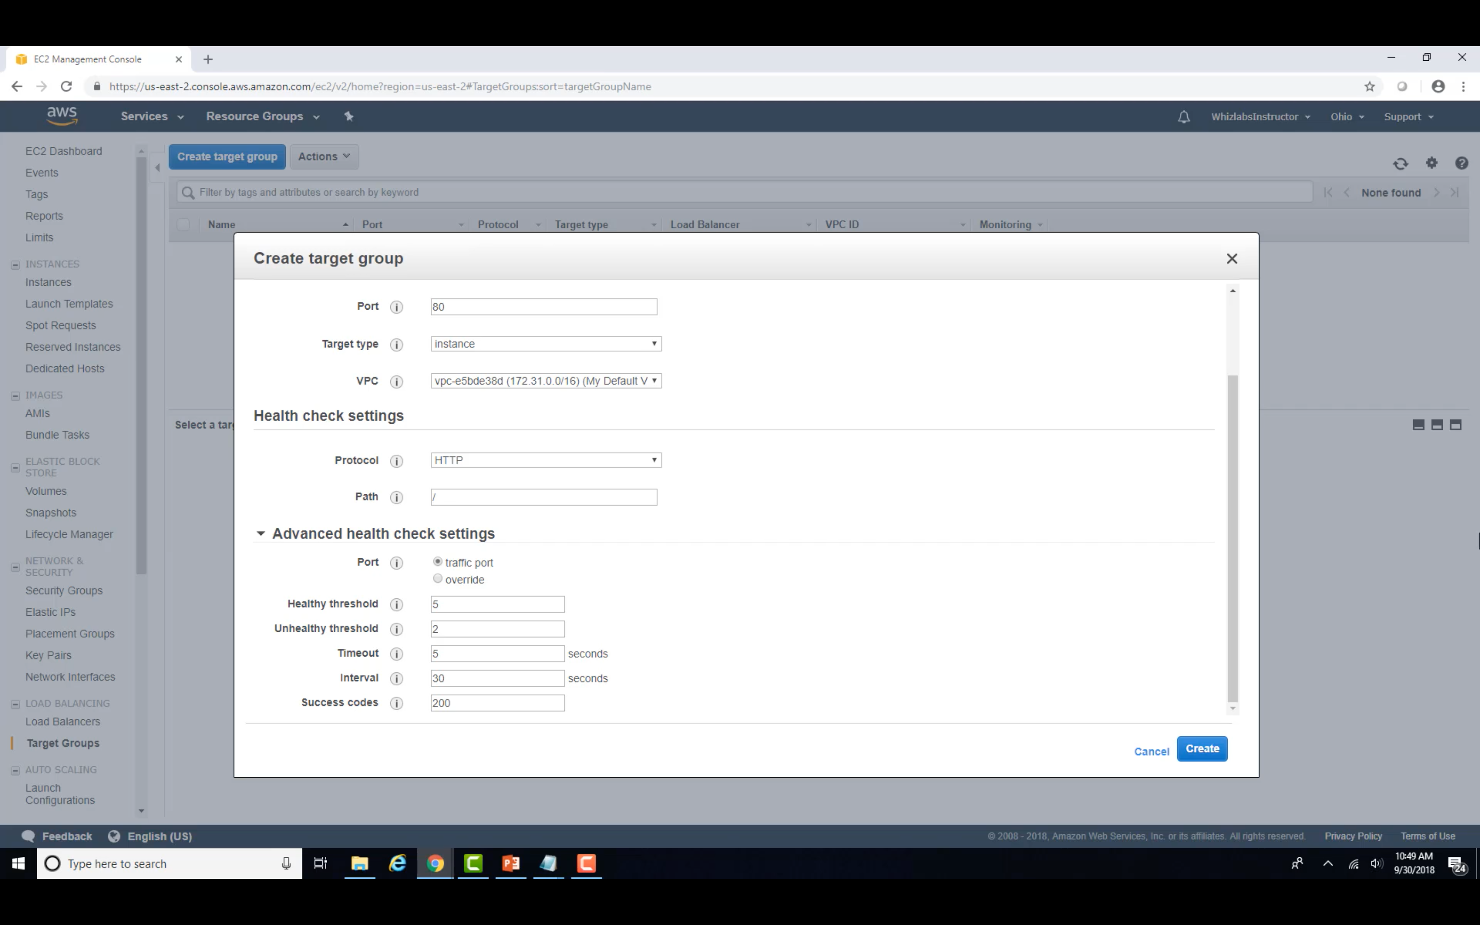Screen dimensions: 1480x925
Task: Open the Target type dropdown
Action: 546,344
